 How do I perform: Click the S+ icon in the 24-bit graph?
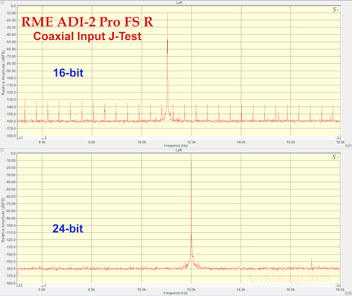(335, 157)
